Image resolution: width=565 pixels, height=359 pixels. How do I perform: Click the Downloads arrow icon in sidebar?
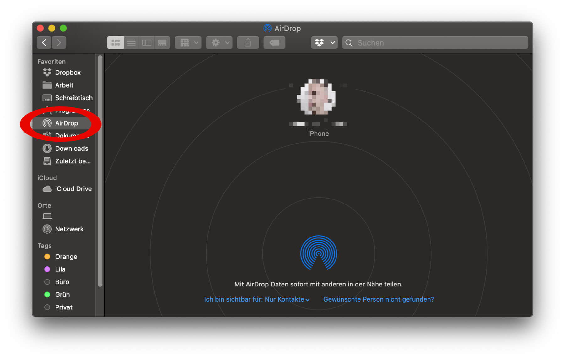(47, 148)
